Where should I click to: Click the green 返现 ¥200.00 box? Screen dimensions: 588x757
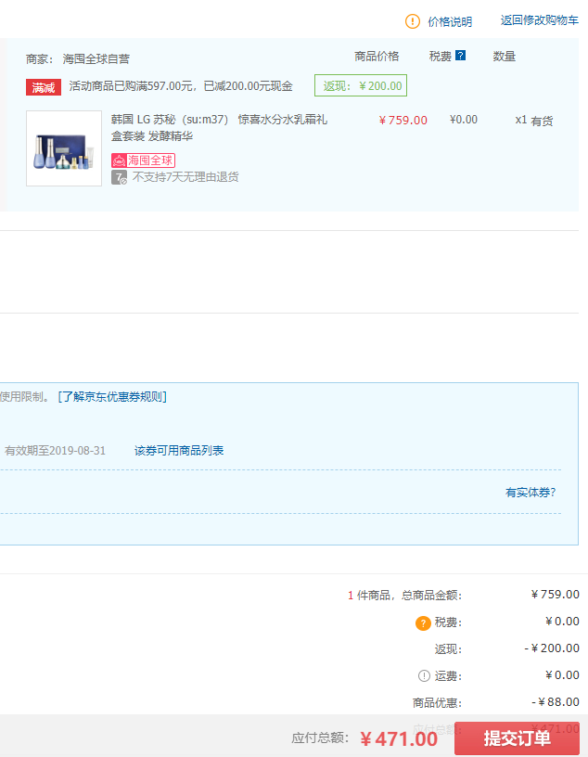click(361, 85)
